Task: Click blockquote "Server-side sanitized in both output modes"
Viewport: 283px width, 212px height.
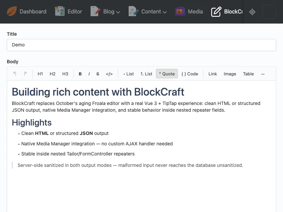Action: (130, 165)
